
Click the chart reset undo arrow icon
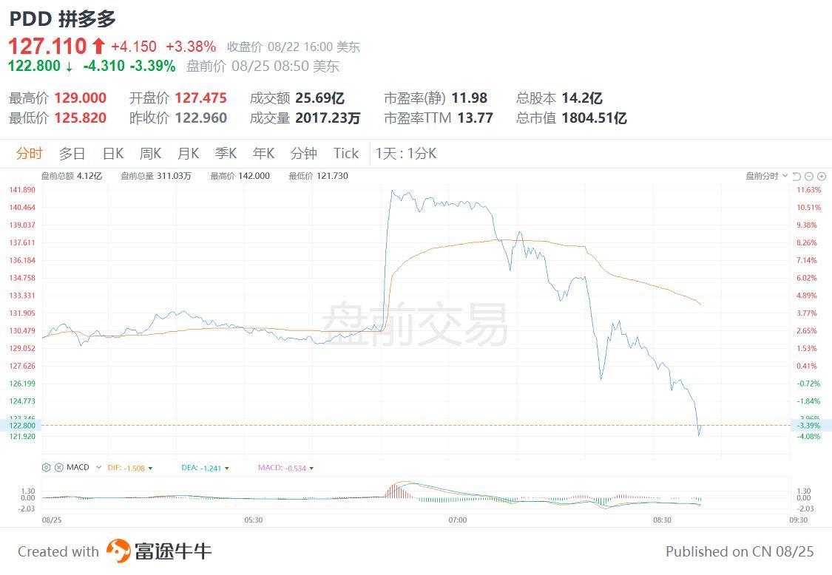point(797,176)
